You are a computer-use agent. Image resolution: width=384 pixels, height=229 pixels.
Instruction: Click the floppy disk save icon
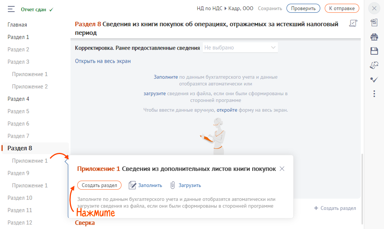click(x=374, y=51)
